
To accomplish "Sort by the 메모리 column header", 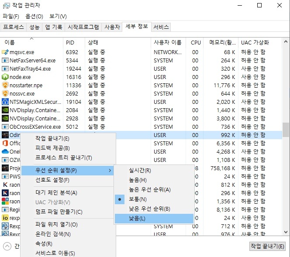I will [222, 43].
